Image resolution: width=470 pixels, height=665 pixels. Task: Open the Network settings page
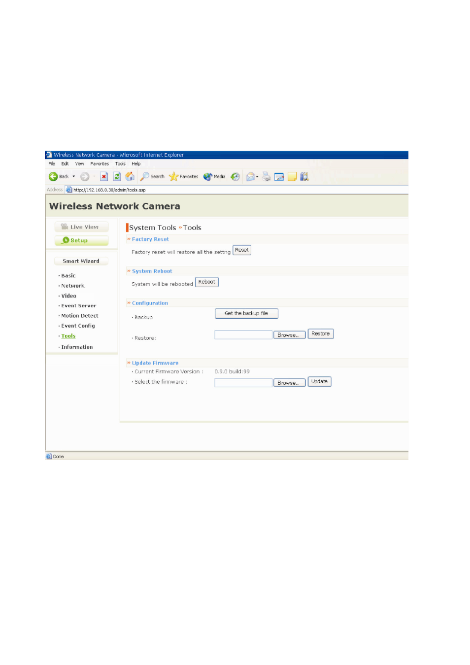pos(73,286)
